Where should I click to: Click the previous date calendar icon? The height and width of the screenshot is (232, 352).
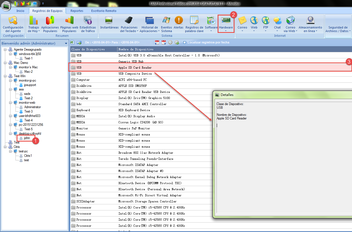(x=157, y=42)
